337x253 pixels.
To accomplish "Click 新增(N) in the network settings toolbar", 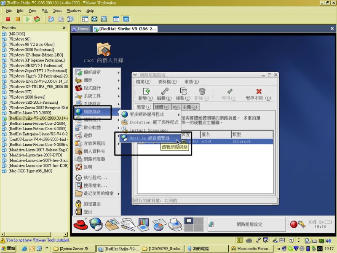I will coord(145,94).
